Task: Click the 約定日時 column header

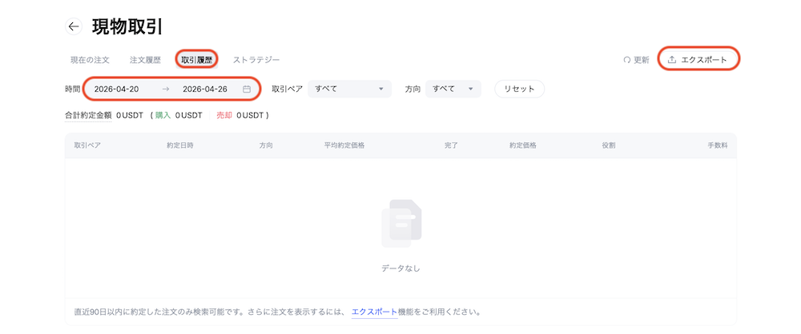Action: 179,145
